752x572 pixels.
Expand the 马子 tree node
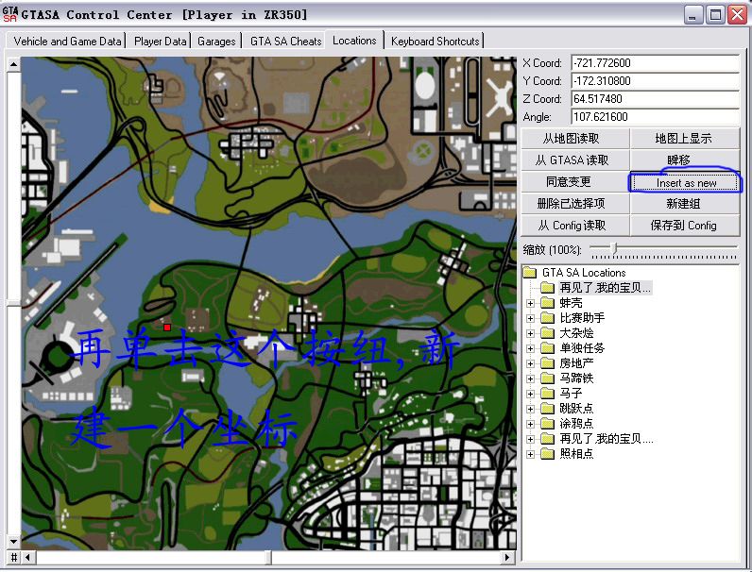[x=530, y=394]
